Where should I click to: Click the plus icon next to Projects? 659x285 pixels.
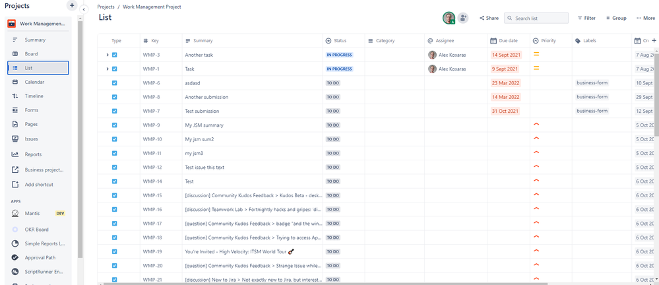coord(72,5)
